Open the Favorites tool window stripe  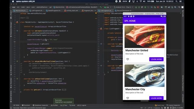[x=11, y=83]
